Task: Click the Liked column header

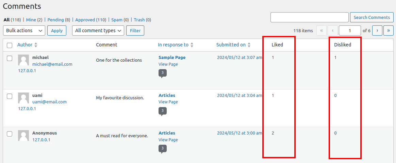Action: (277, 45)
